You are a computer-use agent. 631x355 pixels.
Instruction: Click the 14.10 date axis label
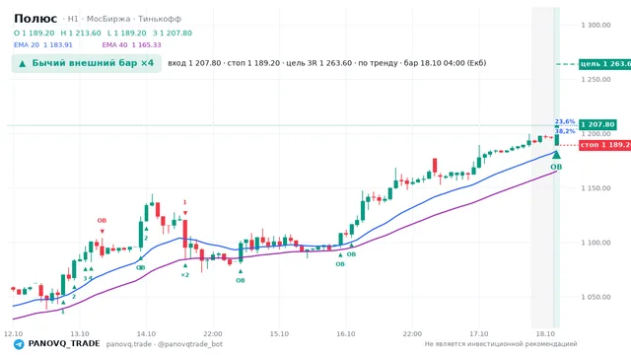pyautogui.click(x=146, y=333)
